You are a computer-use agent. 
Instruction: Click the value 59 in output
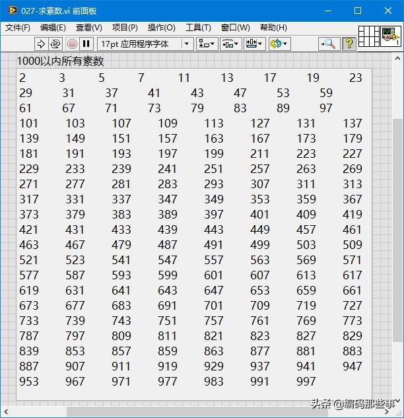point(326,93)
